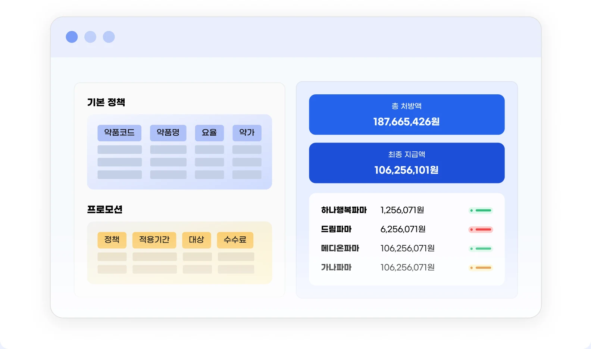Screen dimensions: 591x349
Task: Click the 프로모션 section heading
Action: pos(105,210)
